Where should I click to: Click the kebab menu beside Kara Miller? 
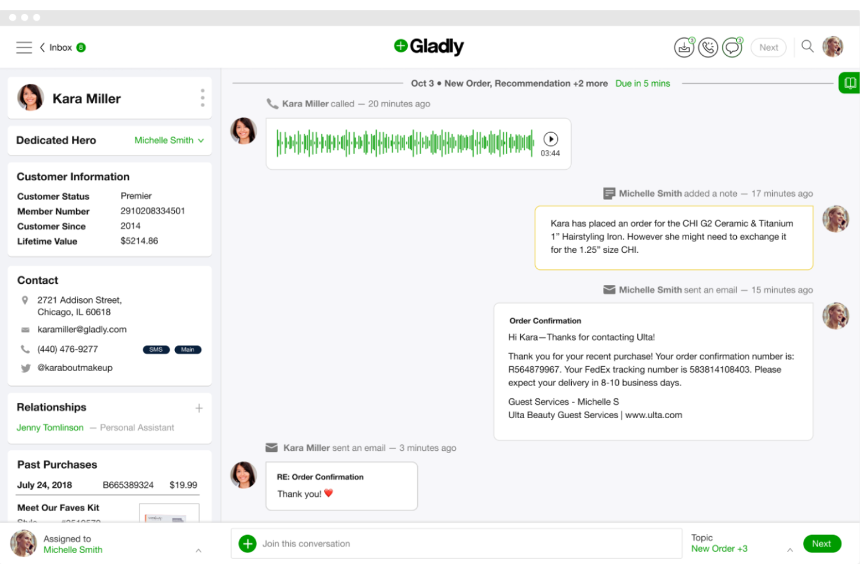(202, 98)
